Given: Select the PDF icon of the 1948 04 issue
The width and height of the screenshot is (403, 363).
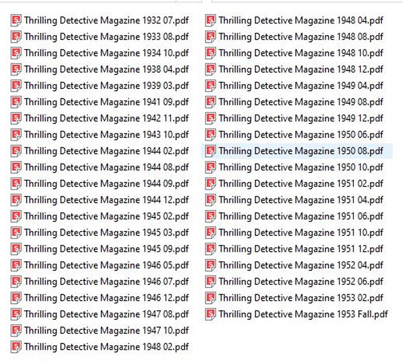Looking at the screenshot, I should 210,21.
